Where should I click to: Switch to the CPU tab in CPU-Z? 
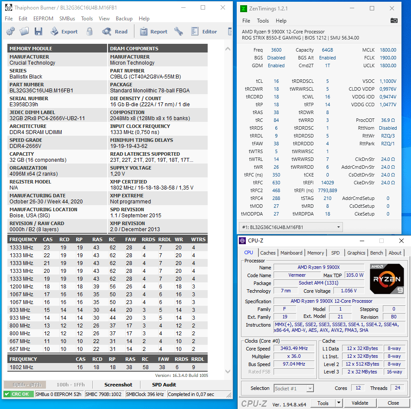point(248,252)
